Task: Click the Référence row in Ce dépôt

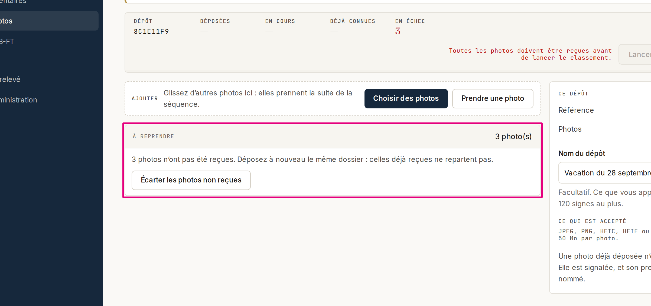Action: tap(605, 110)
